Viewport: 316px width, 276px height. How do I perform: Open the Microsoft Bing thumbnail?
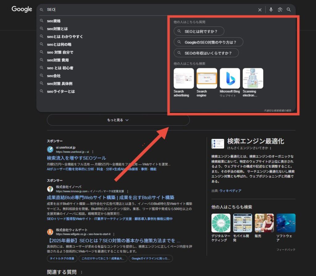tap(230, 78)
